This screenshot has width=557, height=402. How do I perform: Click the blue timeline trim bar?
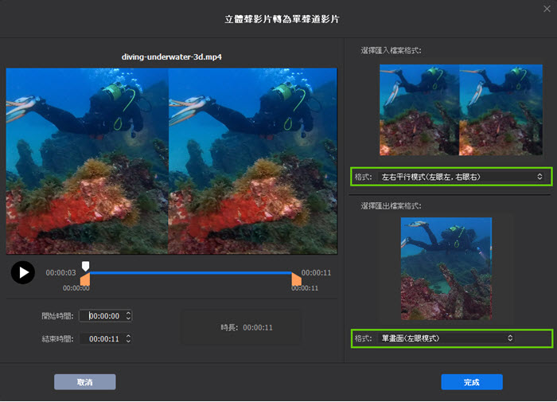click(x=191, y=273)
